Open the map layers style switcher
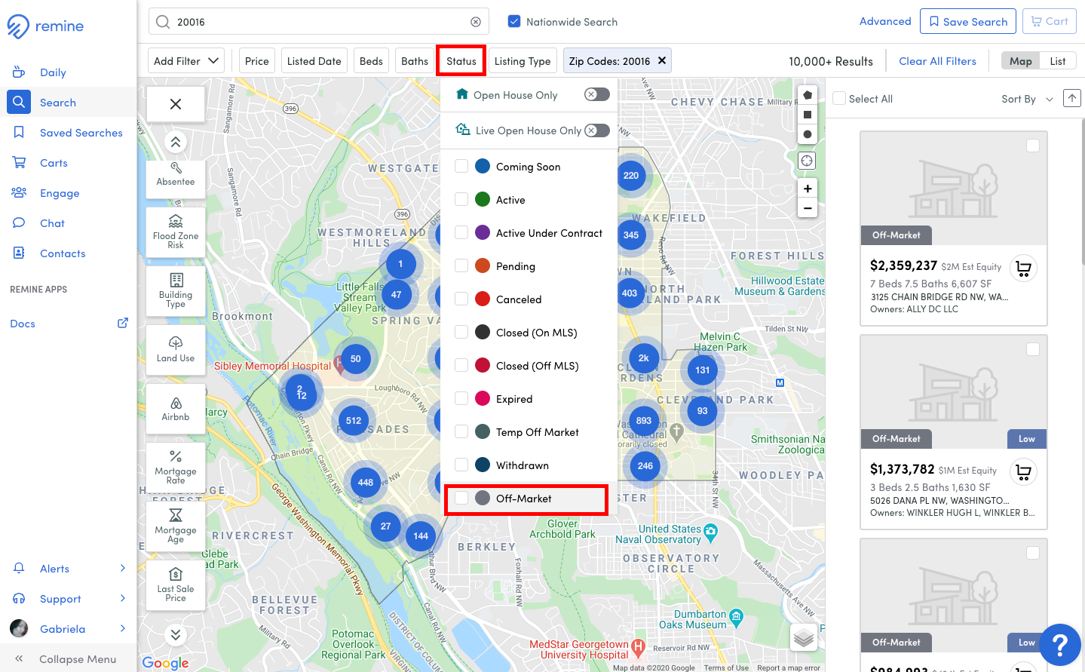Screen dimensions: 1085x672 [804, 638]
